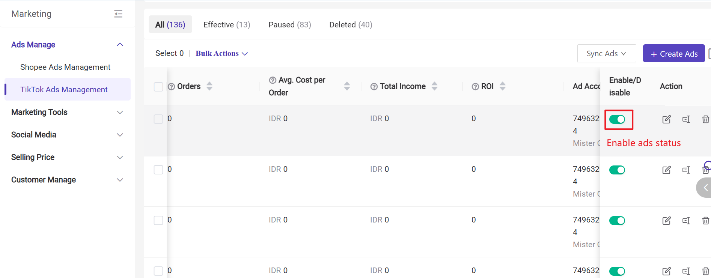Viewport: 711px width, 278px height.
Task: Click help icon beside ROI column
Action: pos(475,87)
